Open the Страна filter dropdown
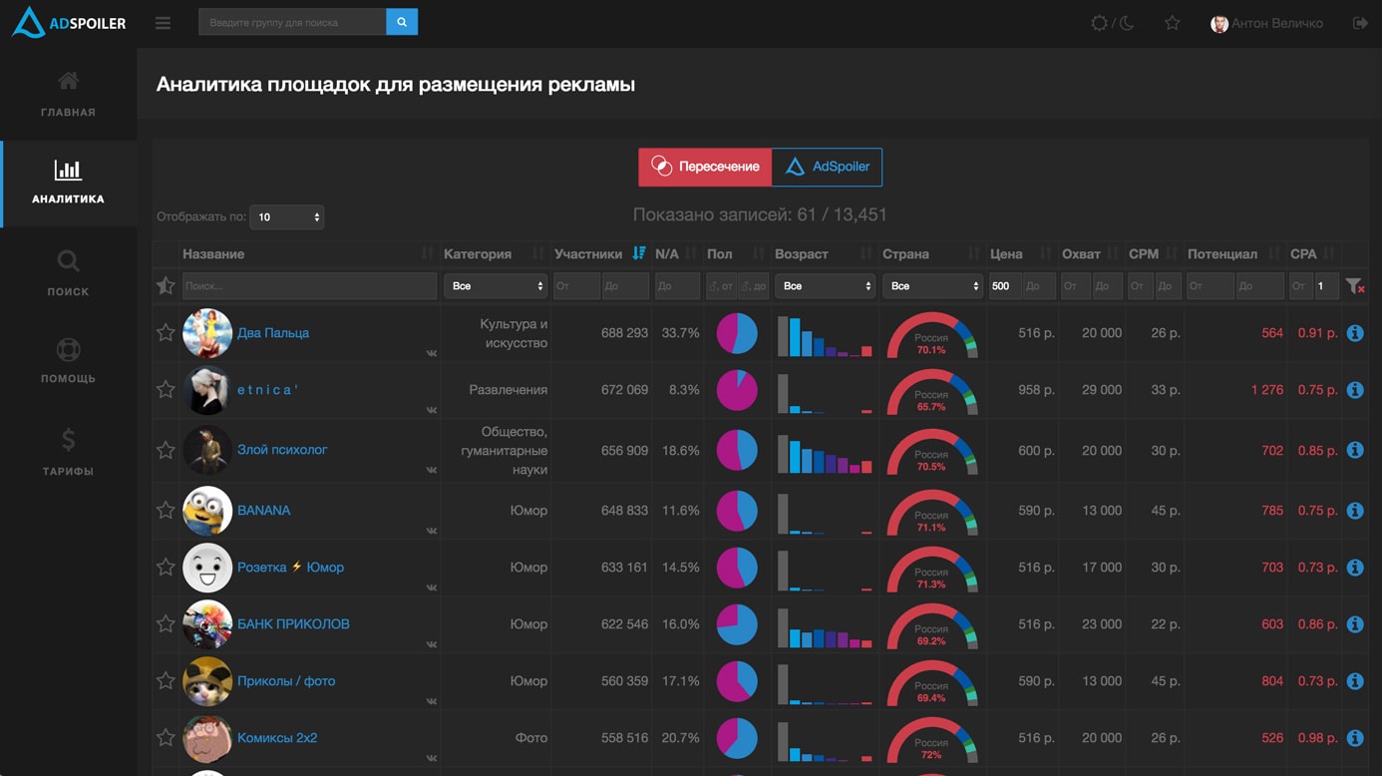The width and height of the screenshot is (1382, 776). pyautogui.click(x=932, y=286)
